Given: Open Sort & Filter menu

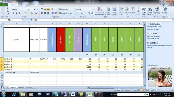Looking at the screenshot, I should (x=144, y=11).
